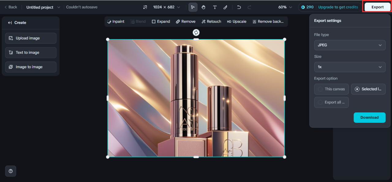The height and width of the screenshot is (182, 392).
Task: Select the This canvas export option
Action: [331, 89]
